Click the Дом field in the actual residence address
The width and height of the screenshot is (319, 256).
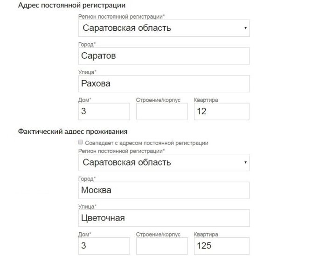[104, 246]
